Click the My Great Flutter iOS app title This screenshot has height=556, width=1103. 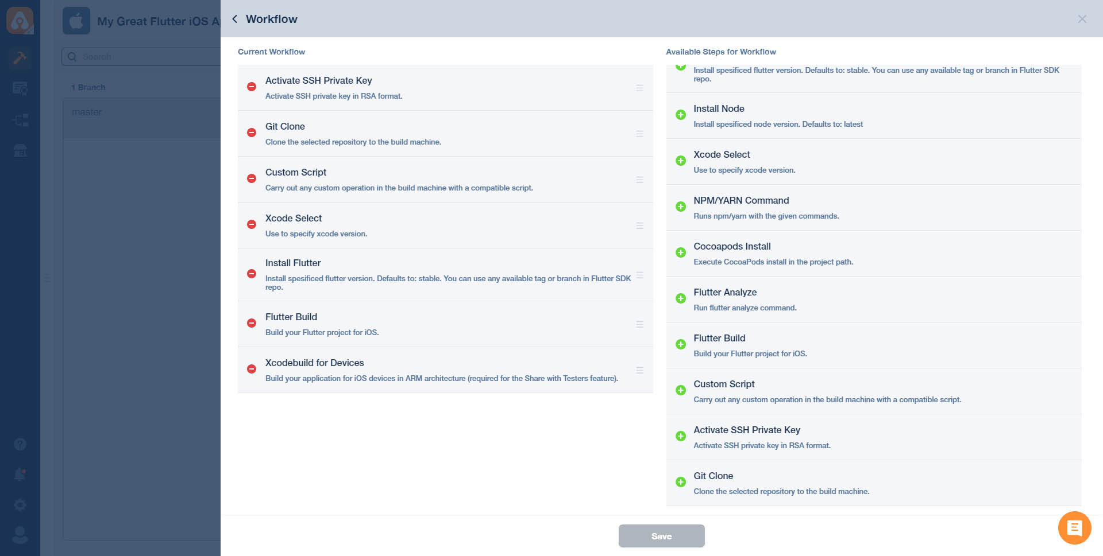click(159, 21)
